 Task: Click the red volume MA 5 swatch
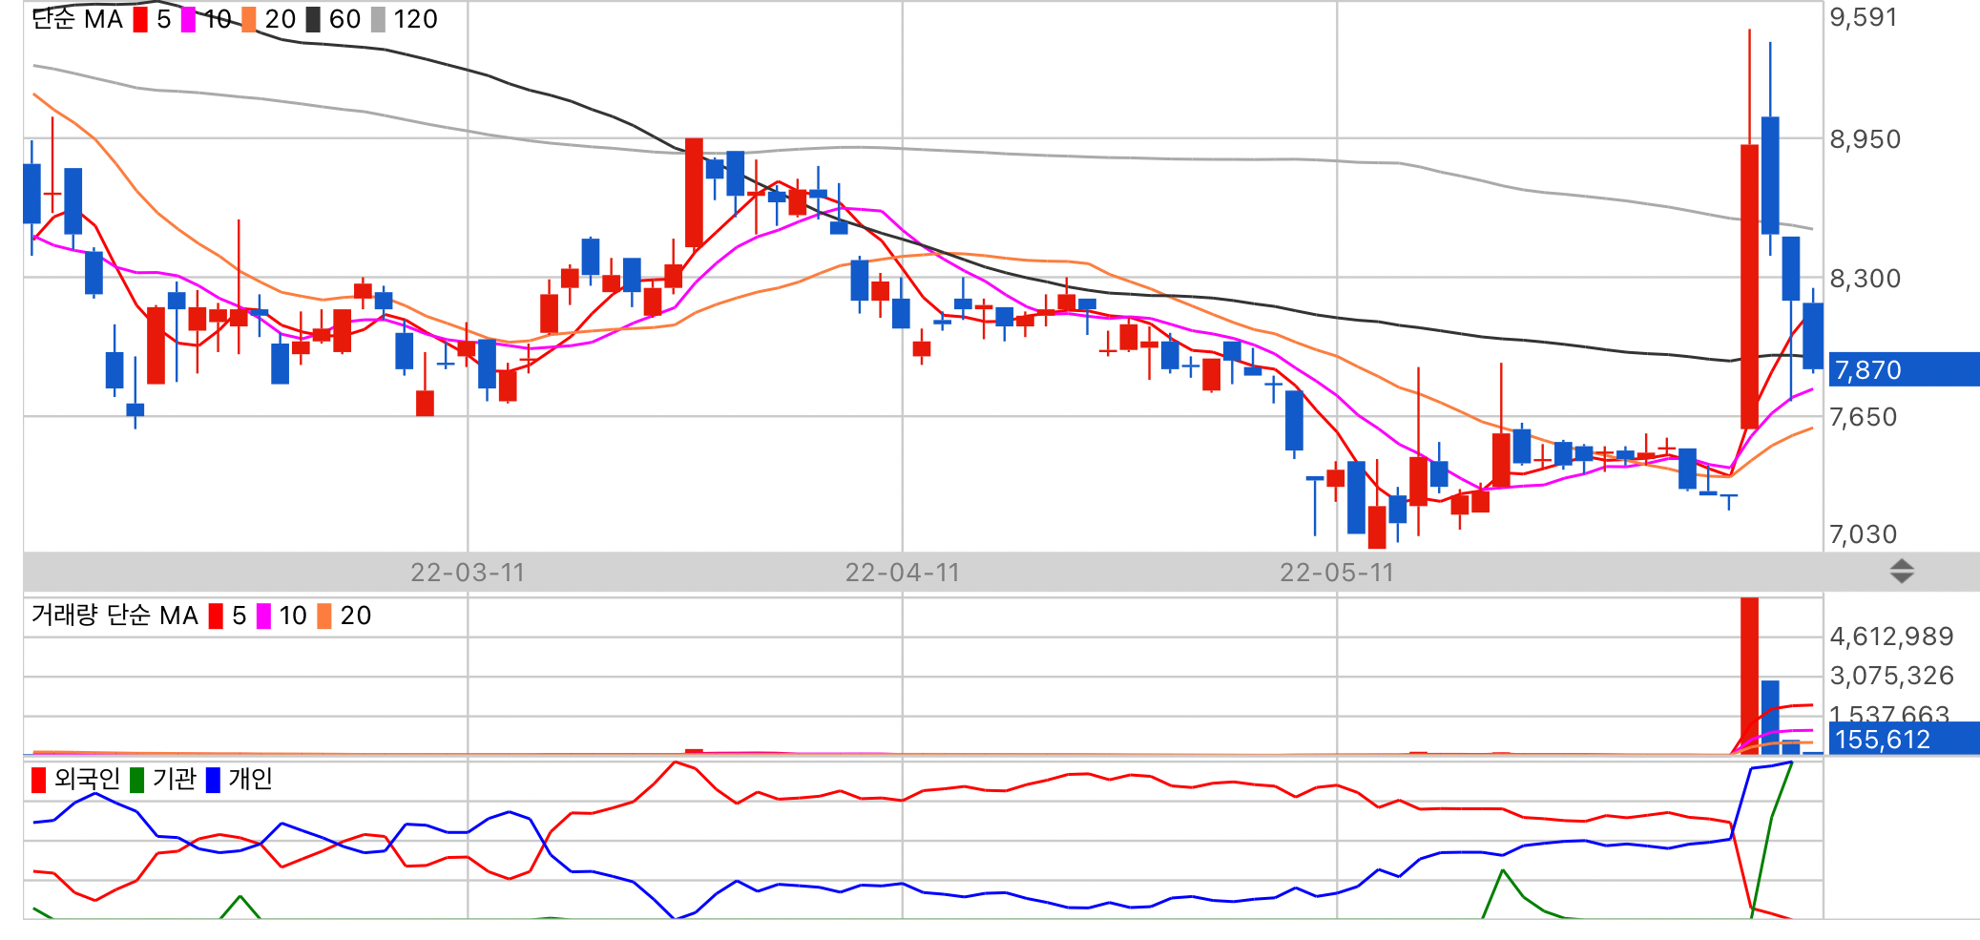coord(216,616)
